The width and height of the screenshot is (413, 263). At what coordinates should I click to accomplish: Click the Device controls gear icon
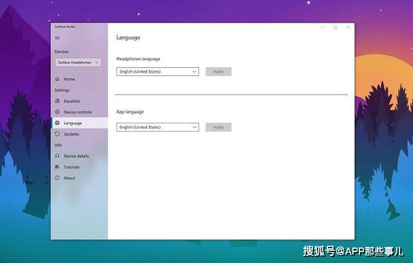57,112
